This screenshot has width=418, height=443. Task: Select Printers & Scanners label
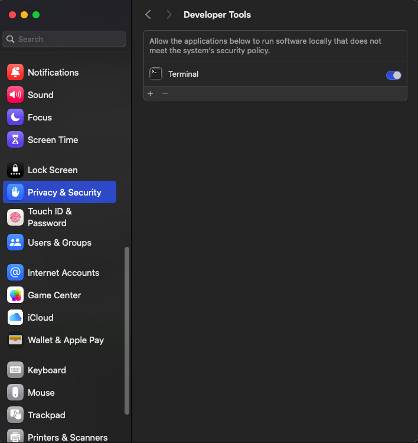[x=67, y=437]
